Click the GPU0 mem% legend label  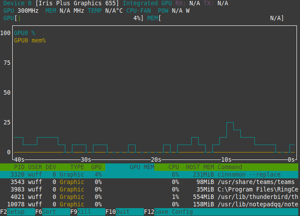(30, 40)
